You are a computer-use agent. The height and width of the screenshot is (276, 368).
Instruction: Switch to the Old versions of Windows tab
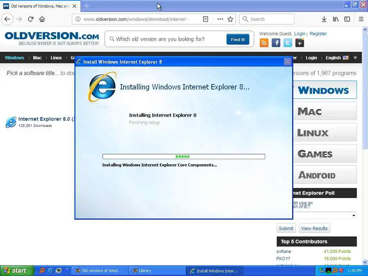[40, 6]
